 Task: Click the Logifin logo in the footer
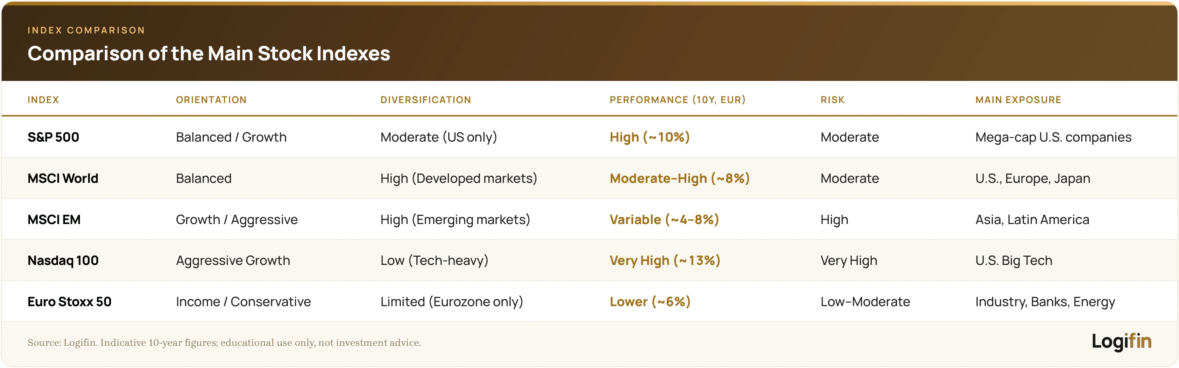coord(1121,342)
